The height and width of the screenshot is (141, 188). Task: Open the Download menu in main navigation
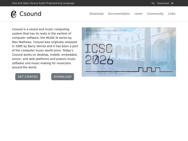96,14
